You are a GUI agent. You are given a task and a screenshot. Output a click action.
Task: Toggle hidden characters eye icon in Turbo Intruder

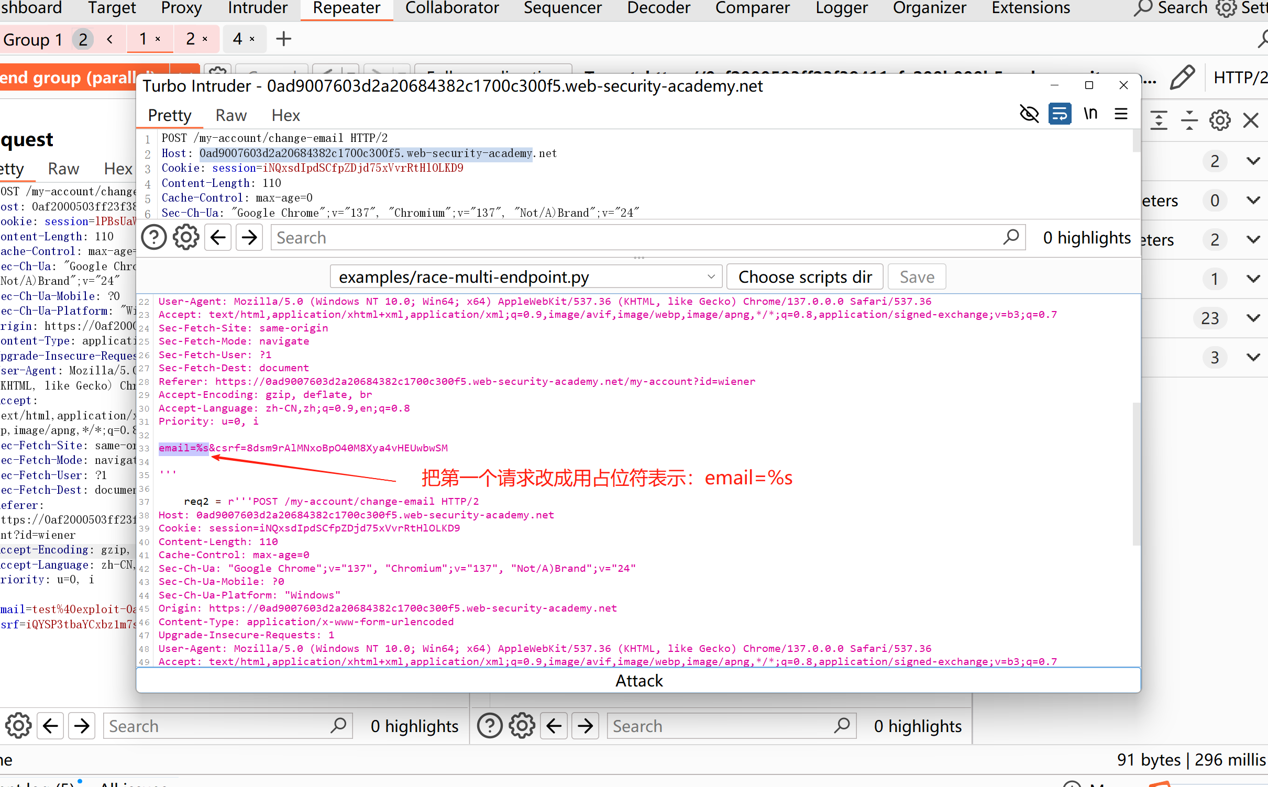click(x=1029, y=114)
